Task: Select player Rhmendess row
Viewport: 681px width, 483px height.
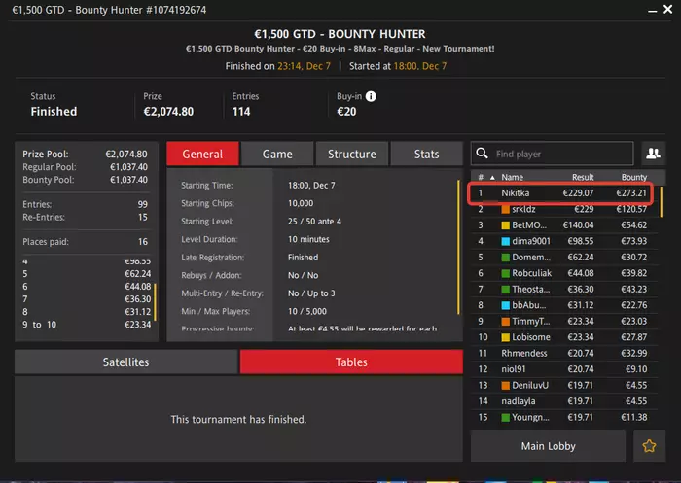Action: [x=563, y=353]
